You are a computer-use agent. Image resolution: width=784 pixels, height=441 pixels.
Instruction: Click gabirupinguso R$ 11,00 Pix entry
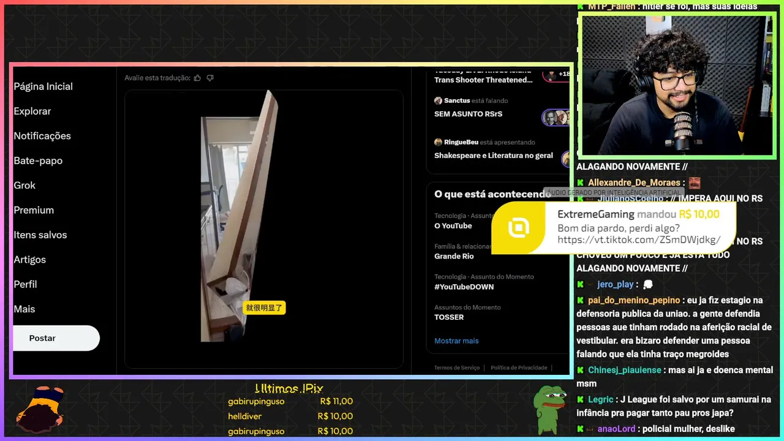click(x=290, y=401)
